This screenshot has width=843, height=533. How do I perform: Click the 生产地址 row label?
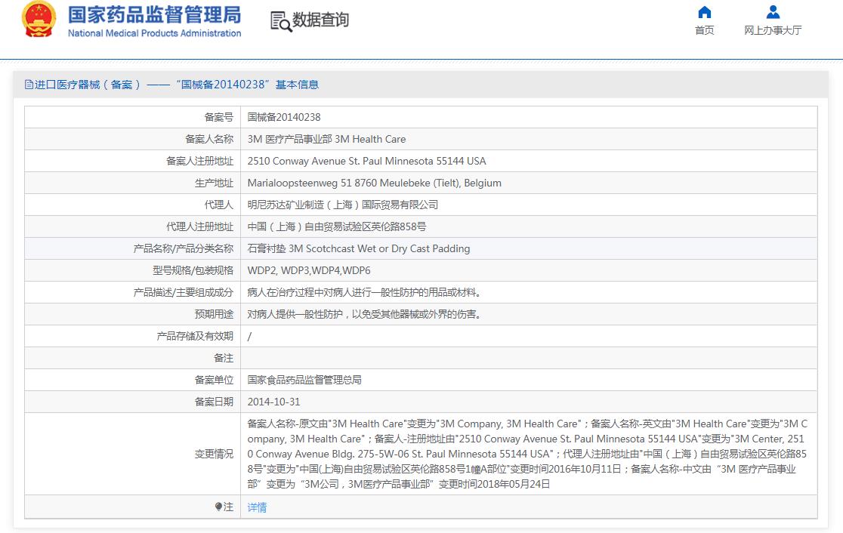[214, 183]
